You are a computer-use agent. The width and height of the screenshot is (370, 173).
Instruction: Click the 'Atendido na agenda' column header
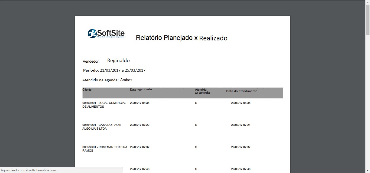202,91
